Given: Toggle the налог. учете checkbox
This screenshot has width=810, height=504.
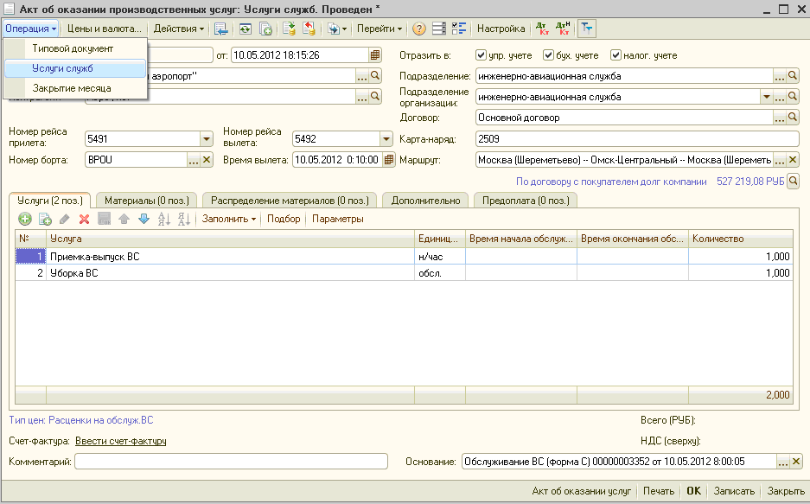Looking at the screenshot, I should tap(616, 55).
